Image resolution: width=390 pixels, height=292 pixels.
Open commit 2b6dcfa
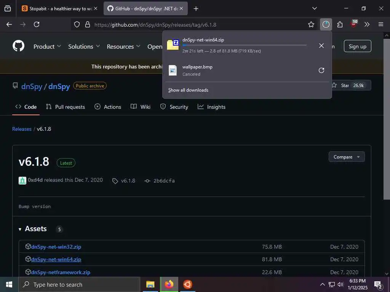pyautogui.click(x=164, y=181)
